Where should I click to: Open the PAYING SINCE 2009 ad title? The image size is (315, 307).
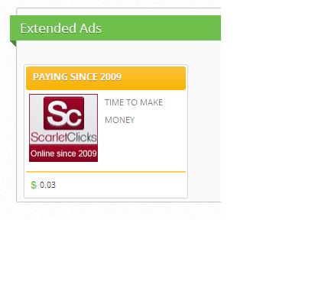[x=77, y=77]
